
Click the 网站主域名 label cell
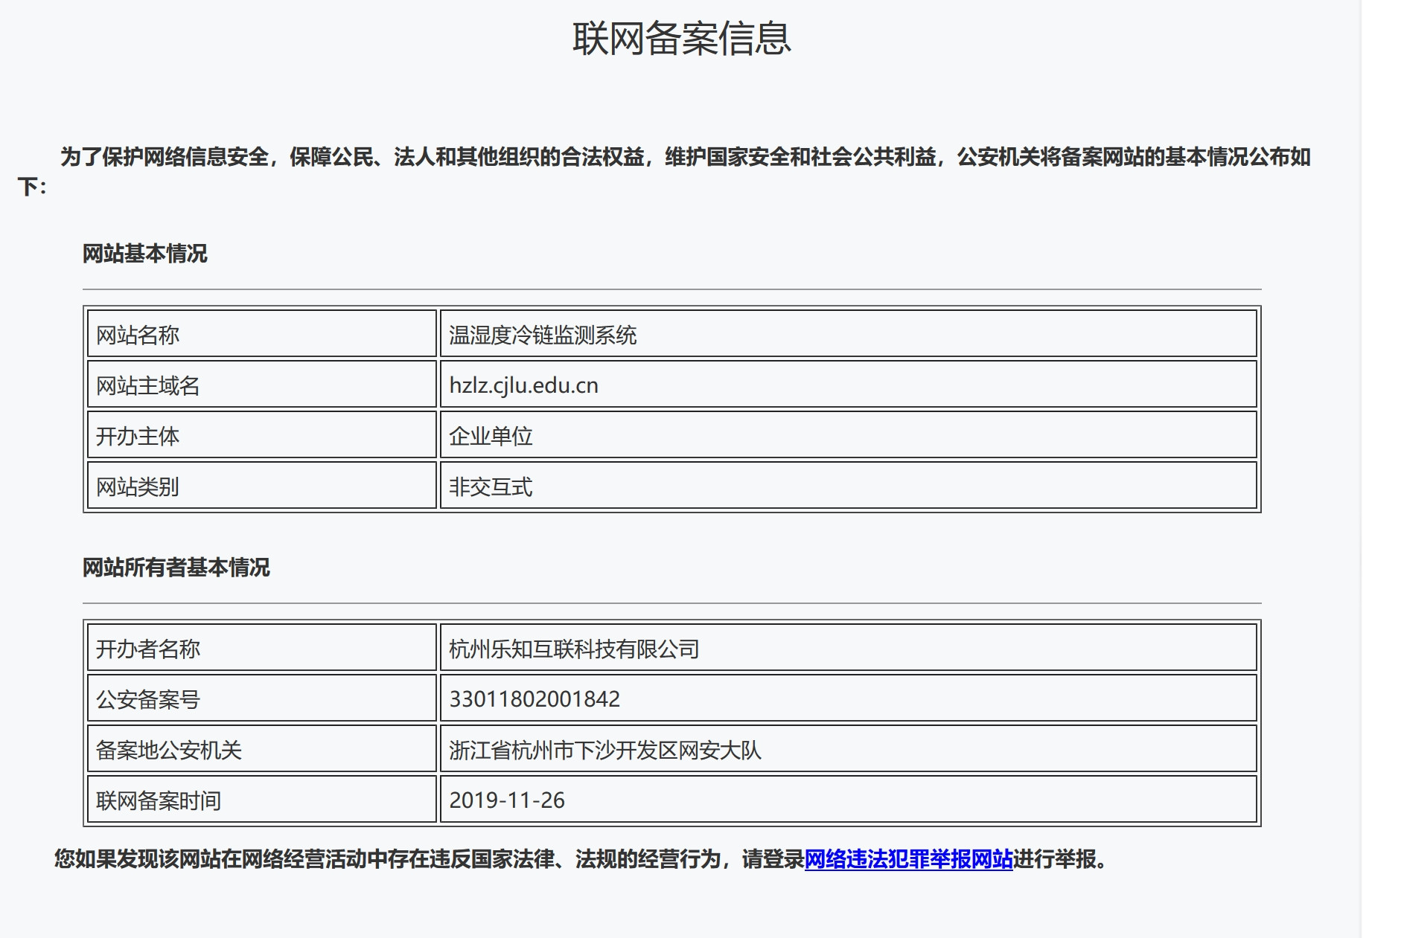pyautogui.click(x=262, y=385)
